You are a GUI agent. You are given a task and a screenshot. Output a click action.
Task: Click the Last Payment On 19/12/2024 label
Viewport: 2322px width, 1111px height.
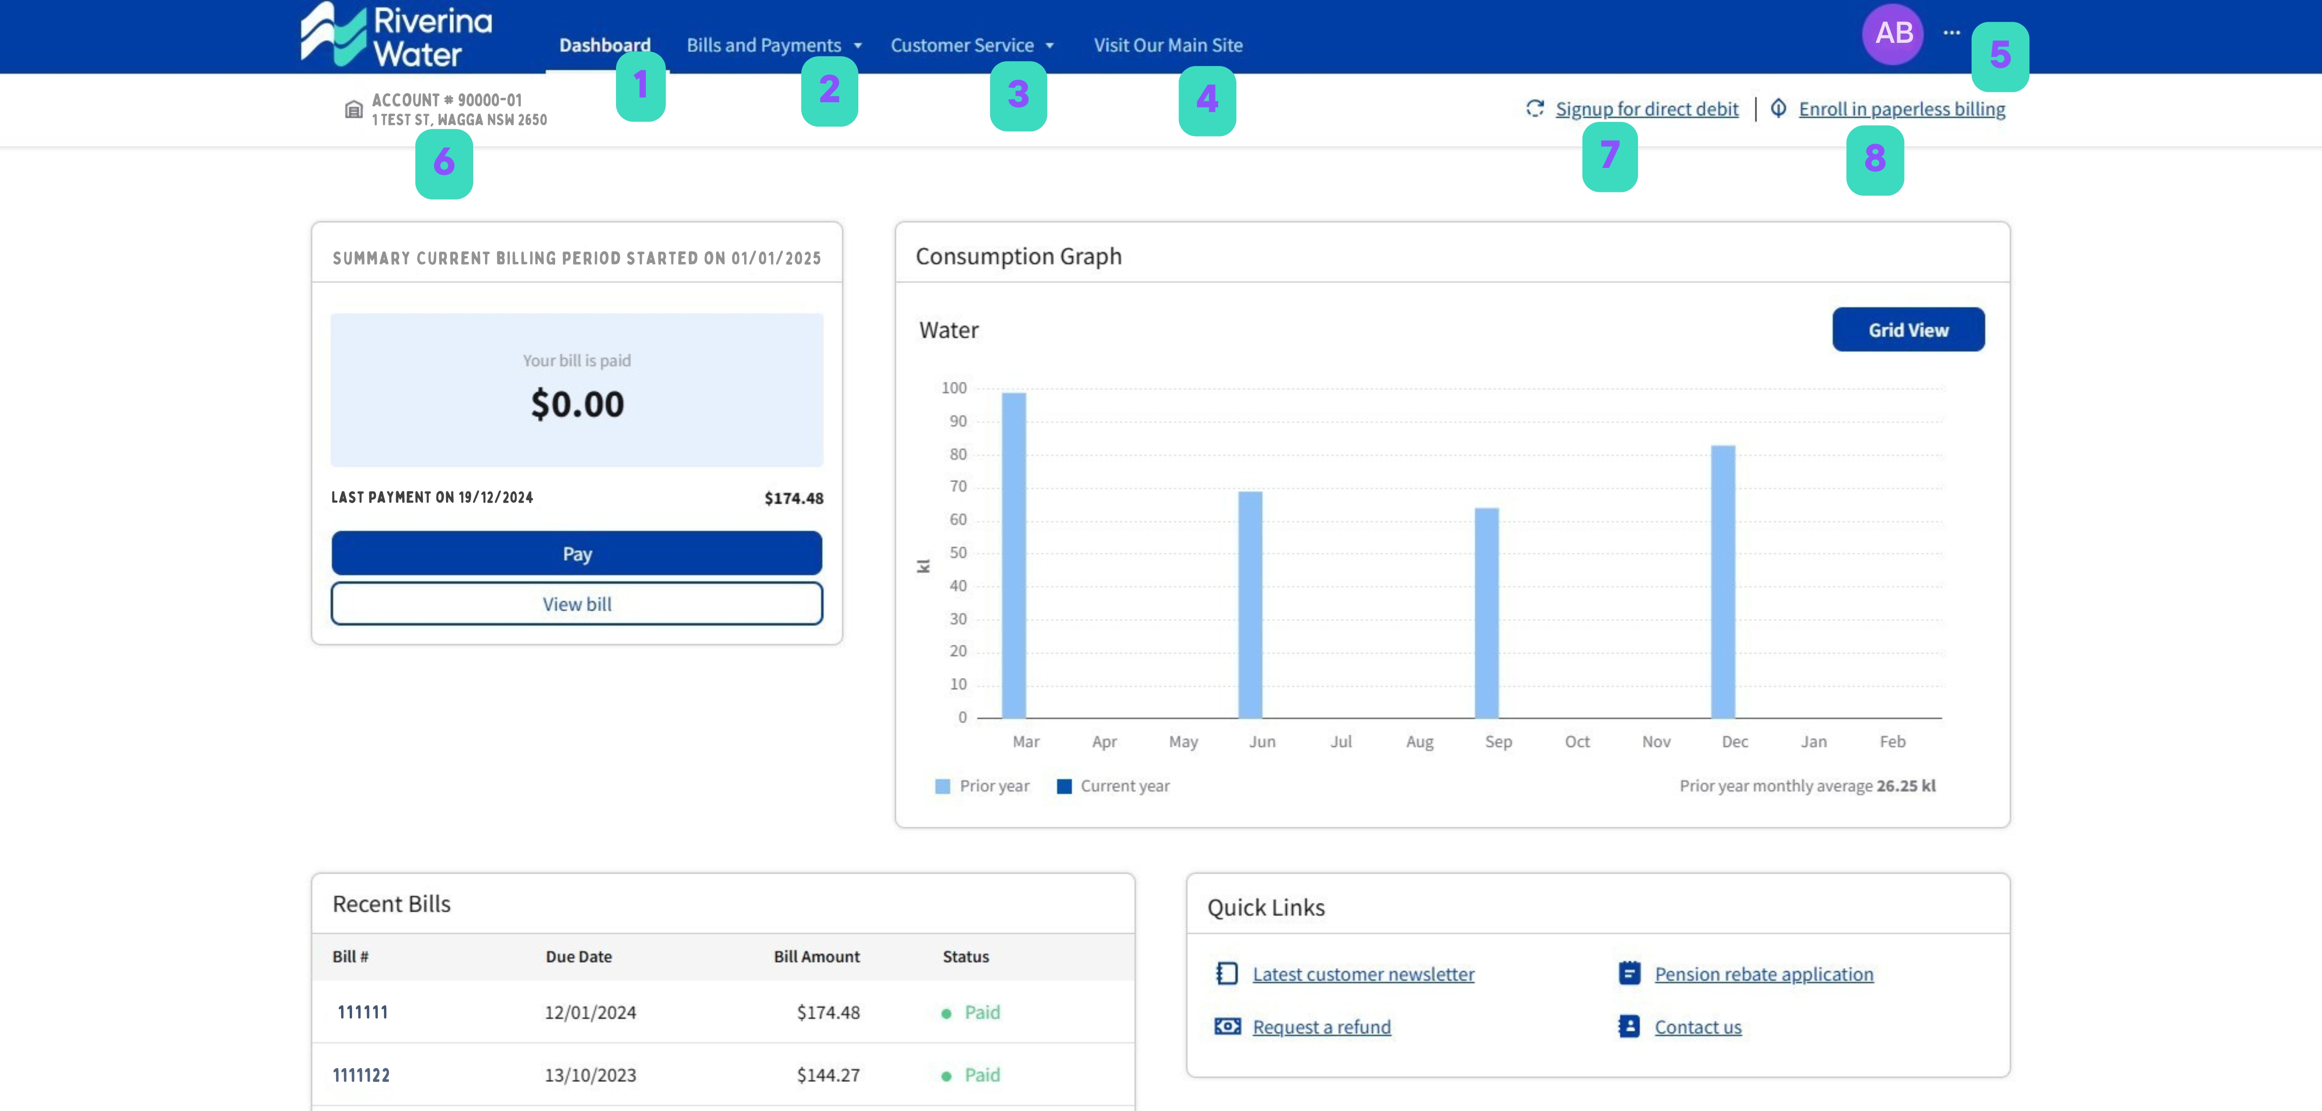pos(432,497)
